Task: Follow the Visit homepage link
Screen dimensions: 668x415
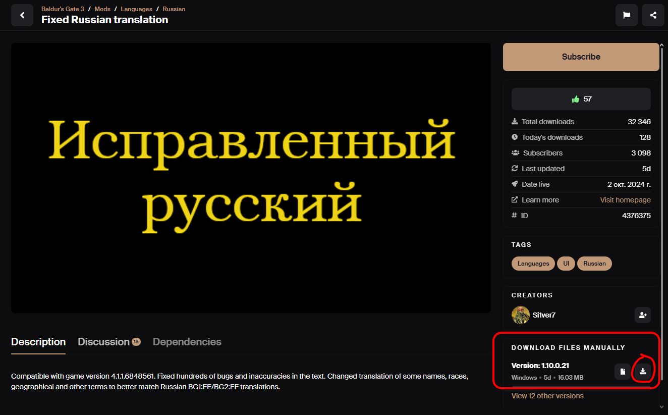Action: (x=625, y=200)
